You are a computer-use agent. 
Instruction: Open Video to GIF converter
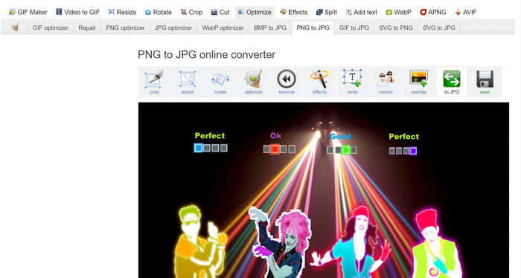pyautogui.click(x=77, y=13)
